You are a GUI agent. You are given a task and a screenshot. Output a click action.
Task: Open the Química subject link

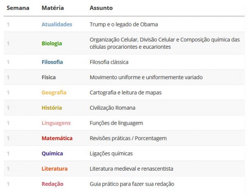tap(53, 154)
